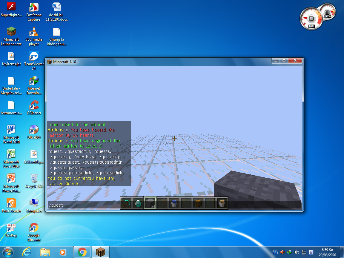Click the 'now linked to the minion!' line

[x=77, y=125]
